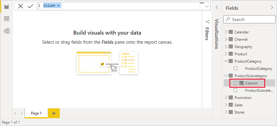Image resolution: width=277 pixels, height=126 pixels.
Task: Expand the Visualizations pane chevron
Action: point(217,7)
